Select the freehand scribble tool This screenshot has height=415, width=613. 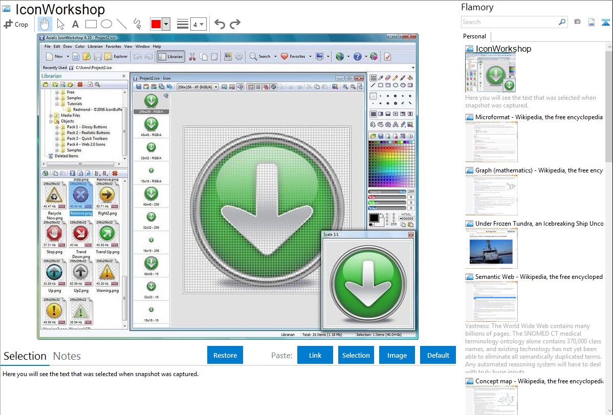pos(137,24)
